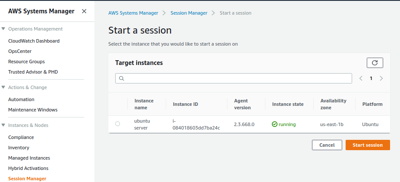
Task: Open CloudWatch Dashboard in sidebar
Action: (34, 41)
